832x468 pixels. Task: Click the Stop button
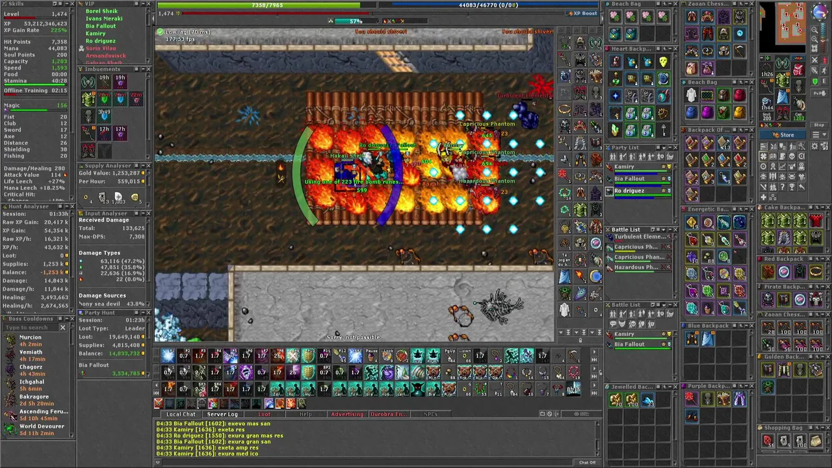[819, 125]
